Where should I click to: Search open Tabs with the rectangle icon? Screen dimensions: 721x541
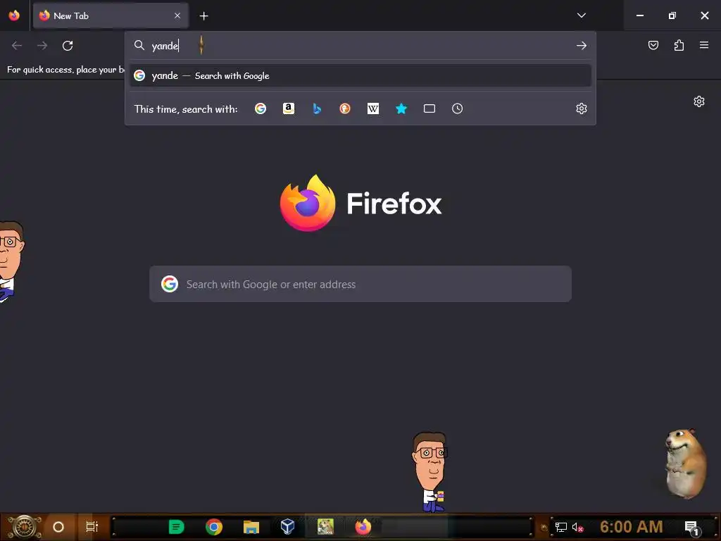coord(429,108)
